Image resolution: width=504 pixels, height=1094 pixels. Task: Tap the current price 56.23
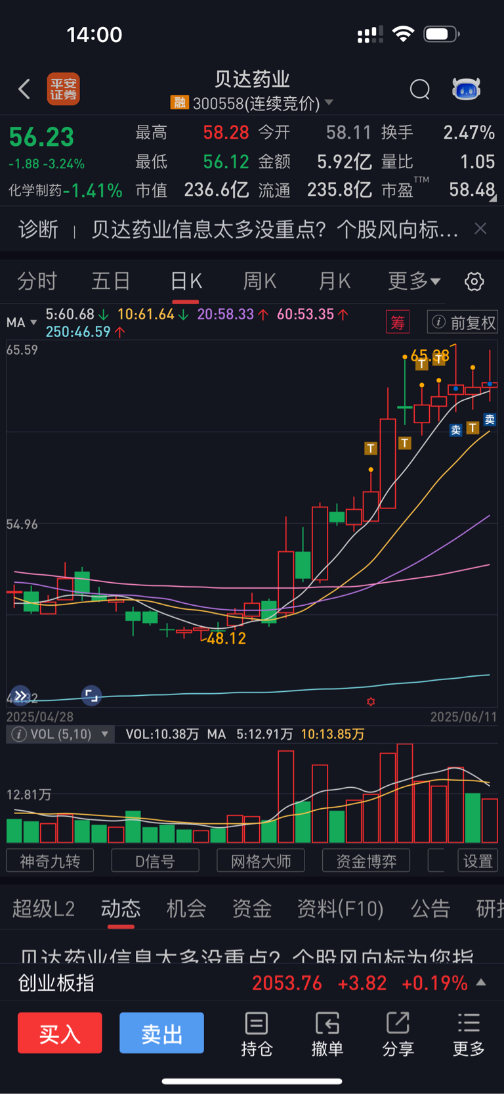coord(41,137)
